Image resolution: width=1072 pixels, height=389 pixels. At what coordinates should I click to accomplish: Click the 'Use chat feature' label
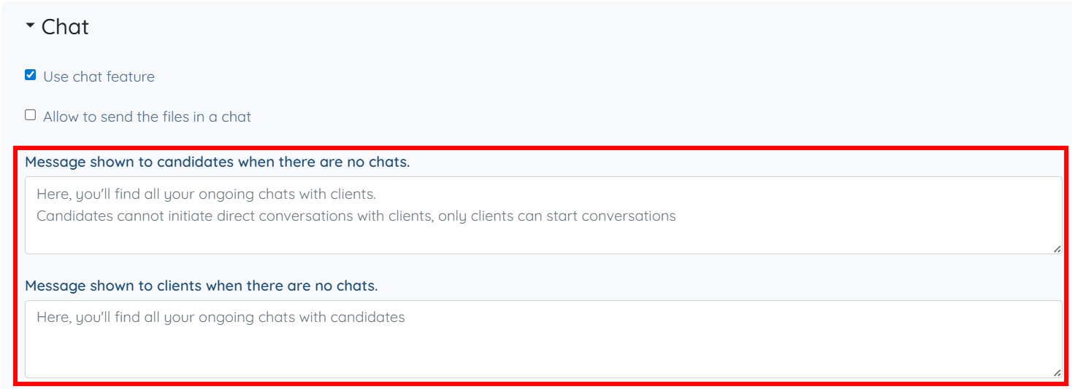[99, 76]
